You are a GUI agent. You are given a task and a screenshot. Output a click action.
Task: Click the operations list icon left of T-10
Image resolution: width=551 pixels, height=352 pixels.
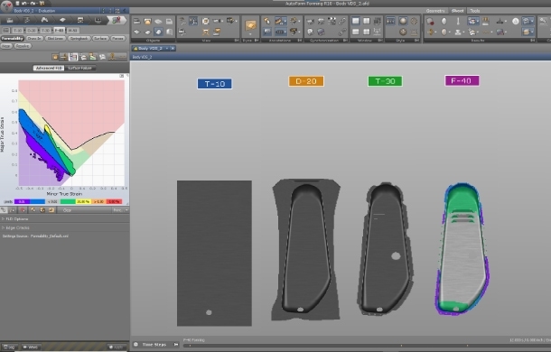[6, 31]
